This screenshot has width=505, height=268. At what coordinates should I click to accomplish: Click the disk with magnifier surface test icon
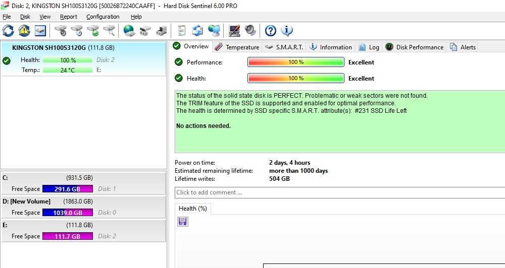pos(109,31)
